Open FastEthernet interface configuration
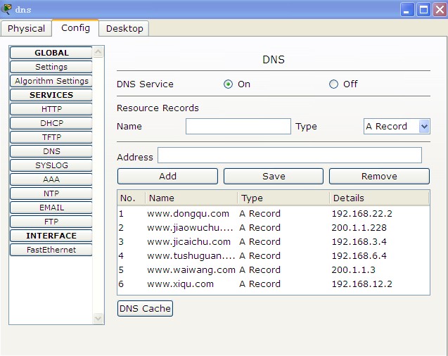Screen dimensions: 448x356 pyautogui.click(x=51, y=250)
